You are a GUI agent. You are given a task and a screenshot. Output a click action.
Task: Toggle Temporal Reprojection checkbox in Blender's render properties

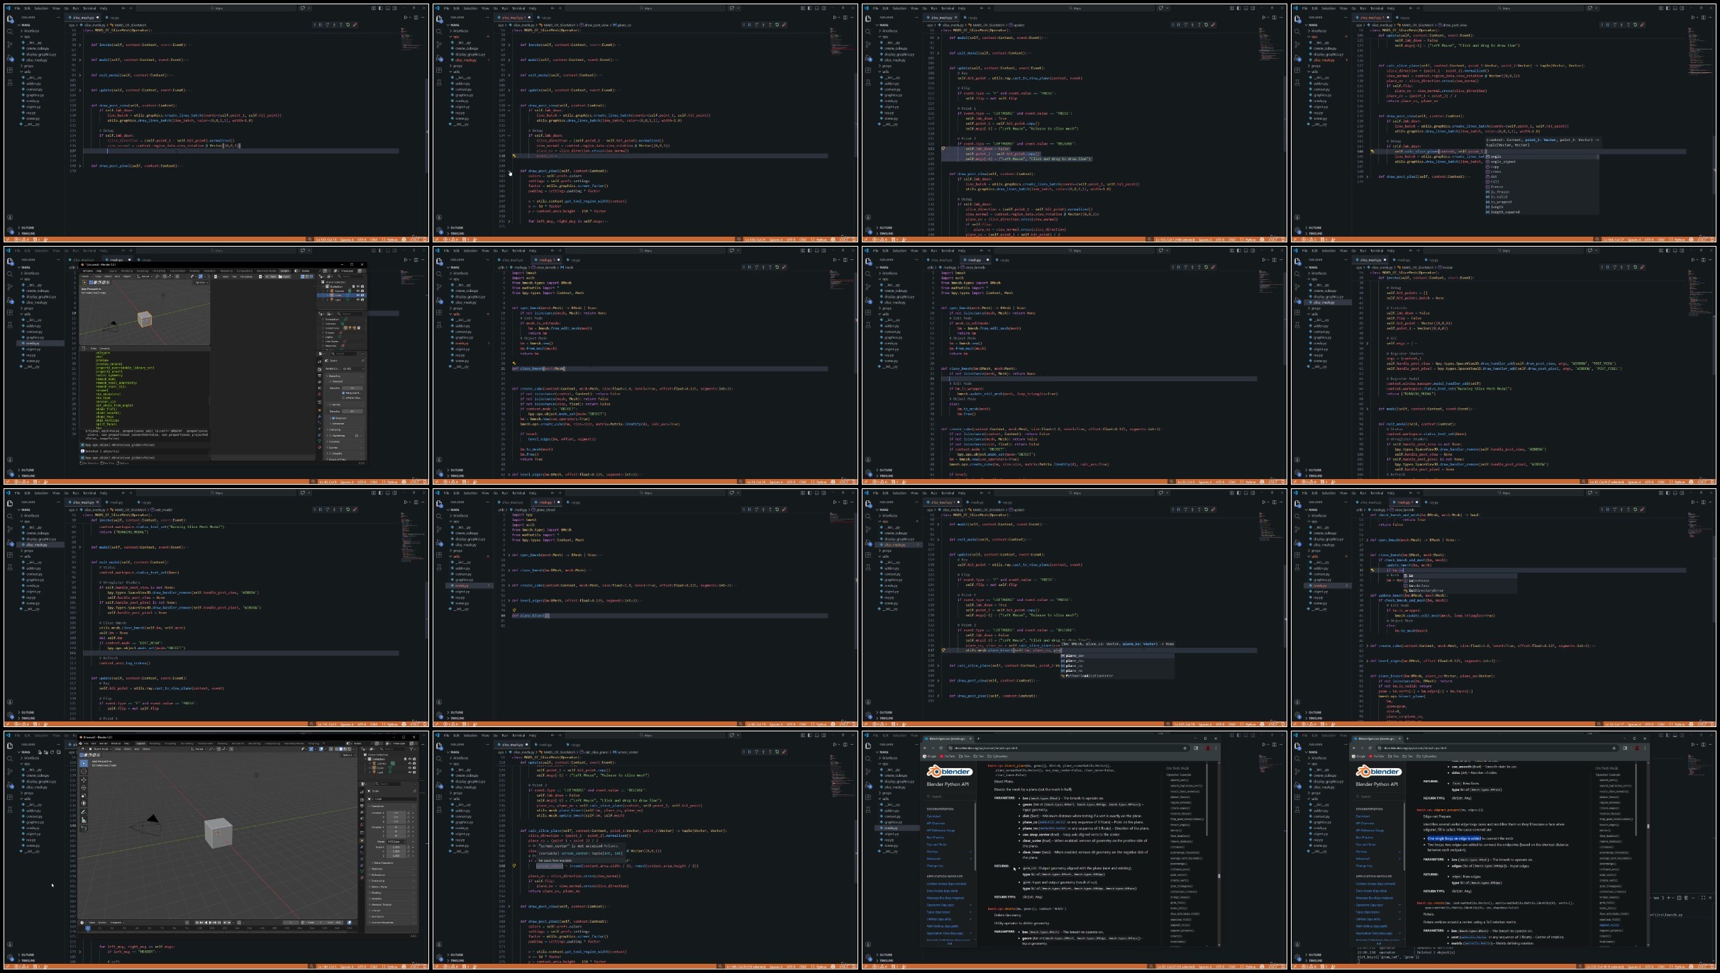(x=343, y=393)
